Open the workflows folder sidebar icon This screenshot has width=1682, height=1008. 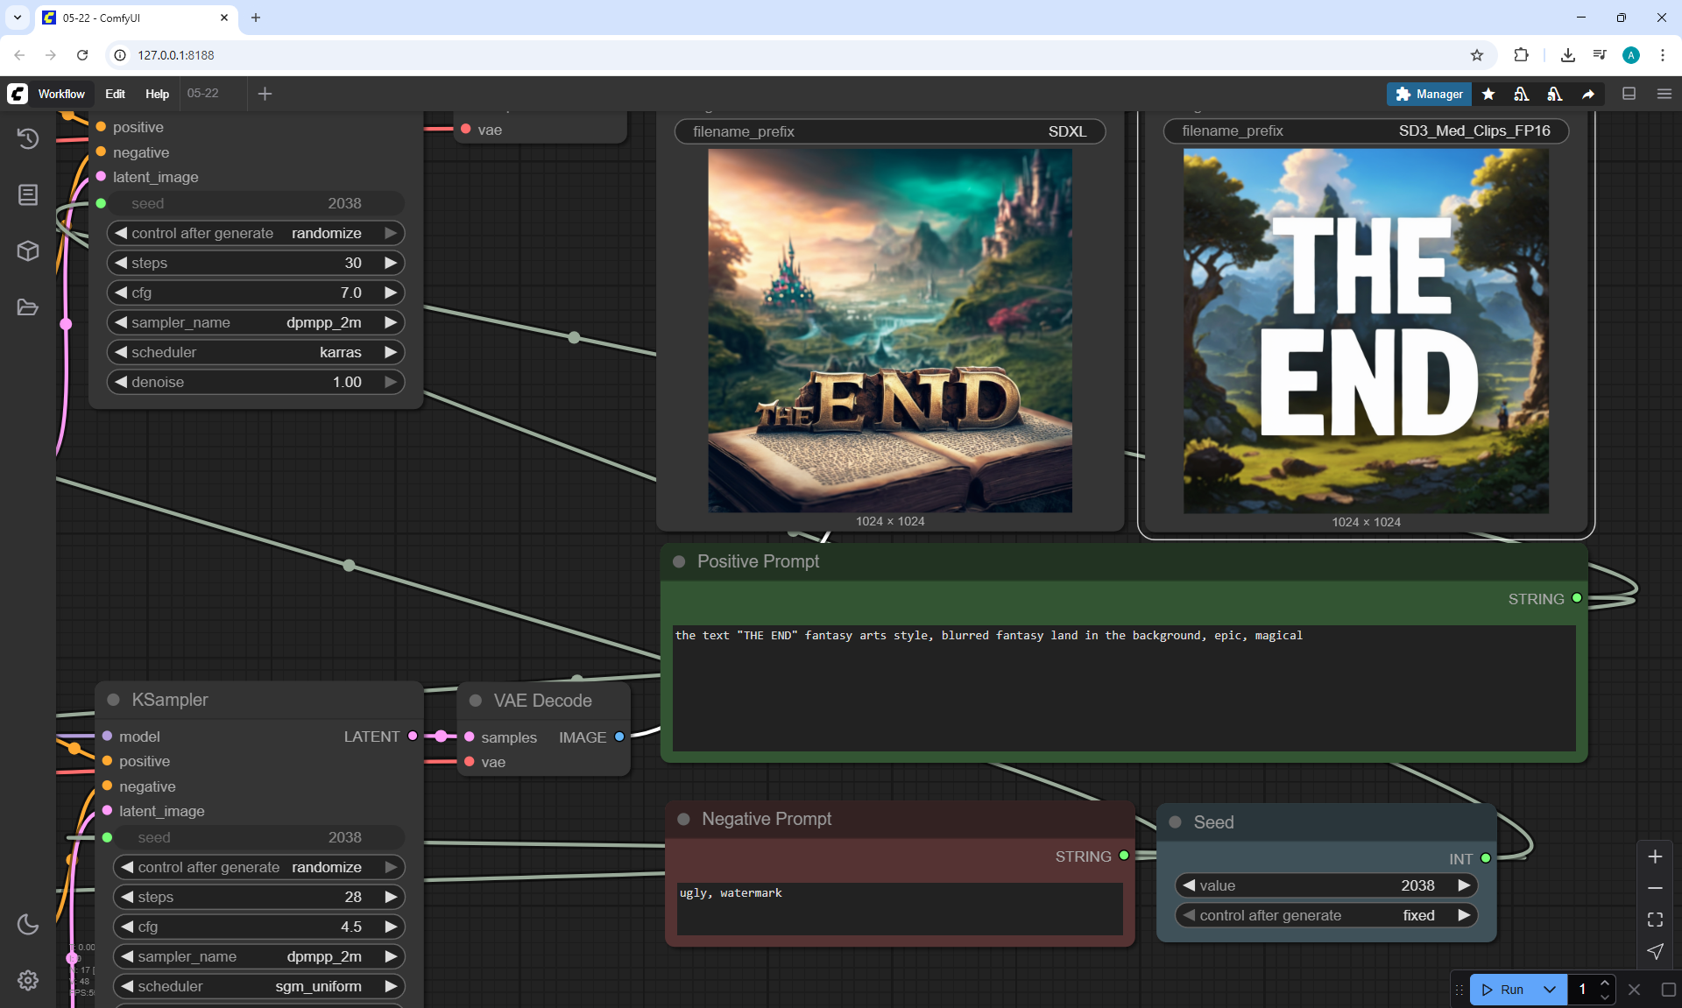28,307
